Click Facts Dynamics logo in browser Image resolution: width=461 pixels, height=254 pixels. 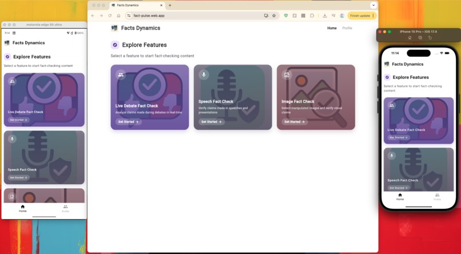point(114,28)
